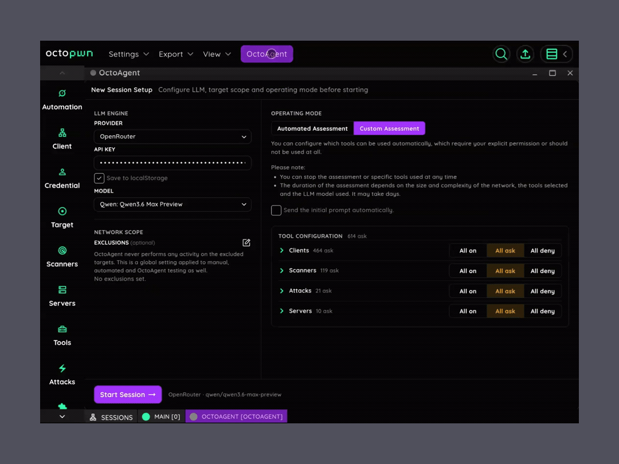Set Scanners tools to All deny
The width and height of the screenshot is (619, 464).
542,271
